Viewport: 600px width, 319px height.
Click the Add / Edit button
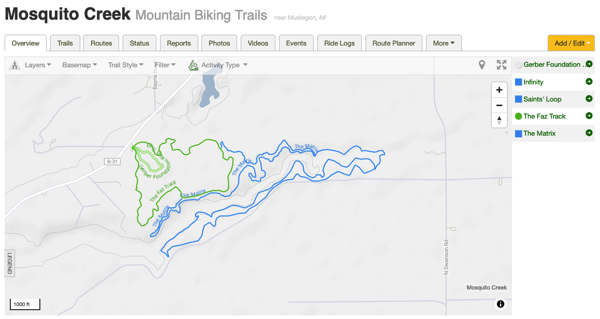click(571, 43)
